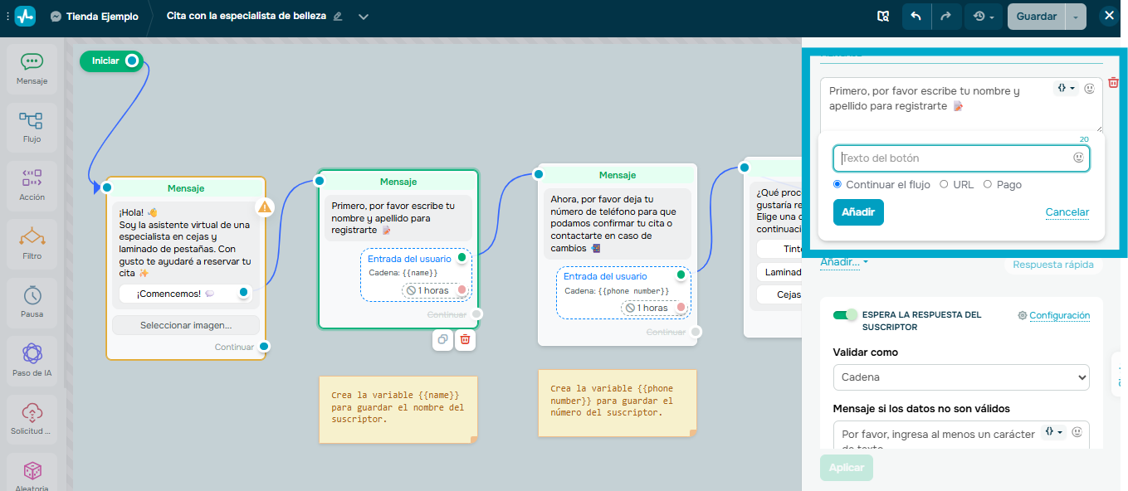Click Guardar to save the flow

pos(1036,16)
